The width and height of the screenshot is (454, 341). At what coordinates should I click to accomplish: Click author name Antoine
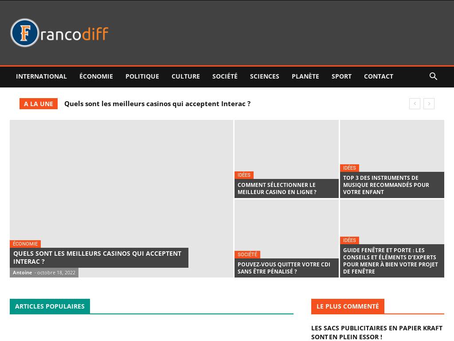click(x=22, y=273)
